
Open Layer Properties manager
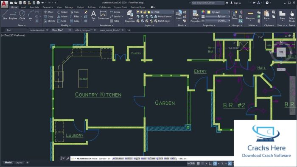[130, 16]
